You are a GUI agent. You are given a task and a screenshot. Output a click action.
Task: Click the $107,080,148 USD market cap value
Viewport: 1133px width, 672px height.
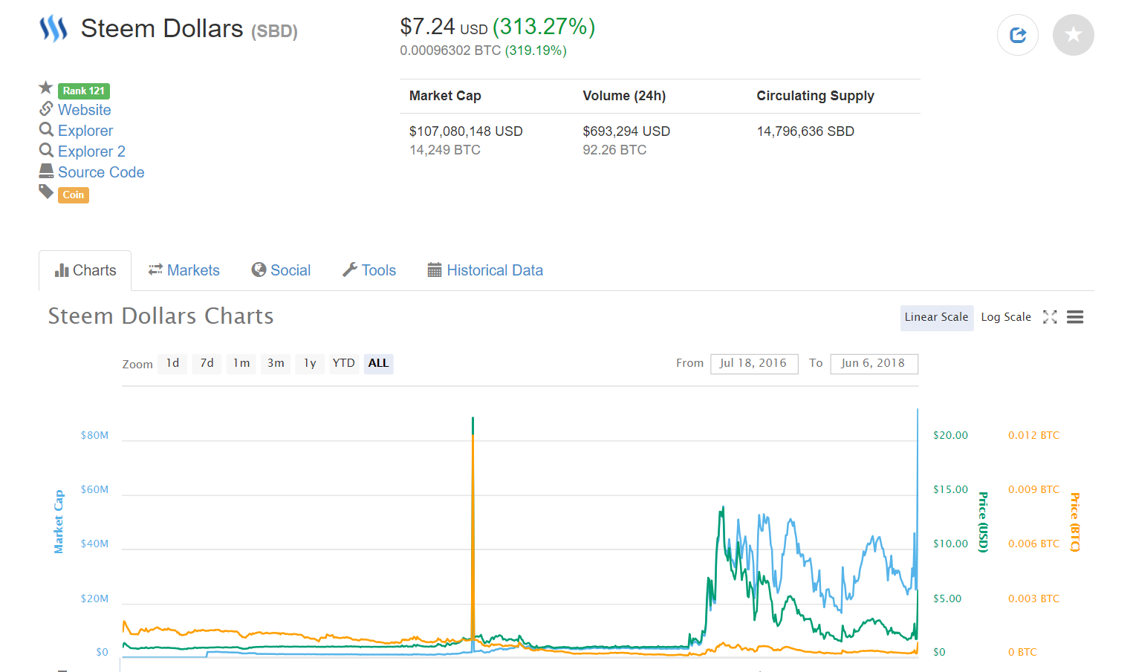[x=466, y=131]
